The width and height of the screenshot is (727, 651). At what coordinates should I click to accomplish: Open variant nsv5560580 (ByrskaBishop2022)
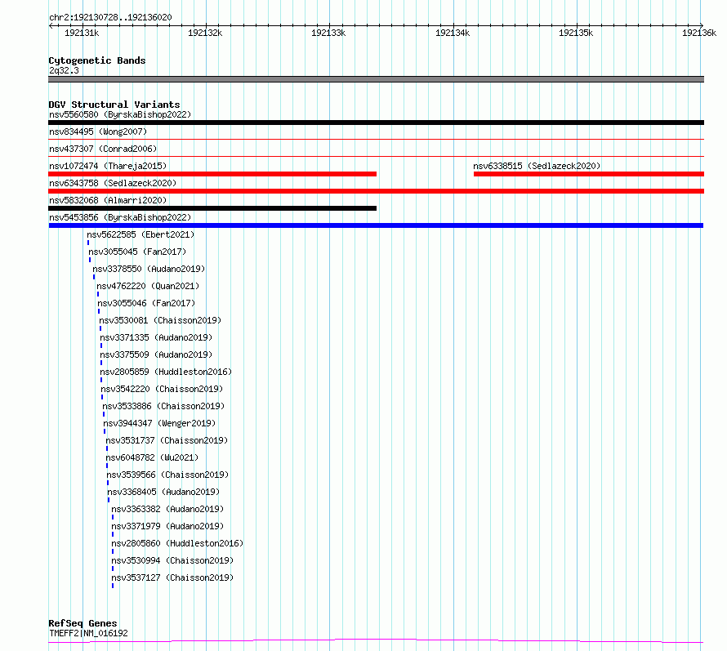pos(120,114)
